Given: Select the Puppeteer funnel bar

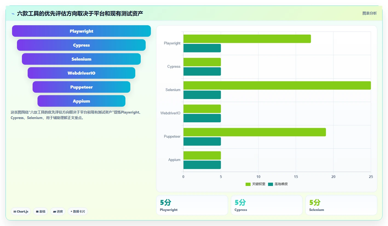Looking at the screenshot, I should click(81, 87).
